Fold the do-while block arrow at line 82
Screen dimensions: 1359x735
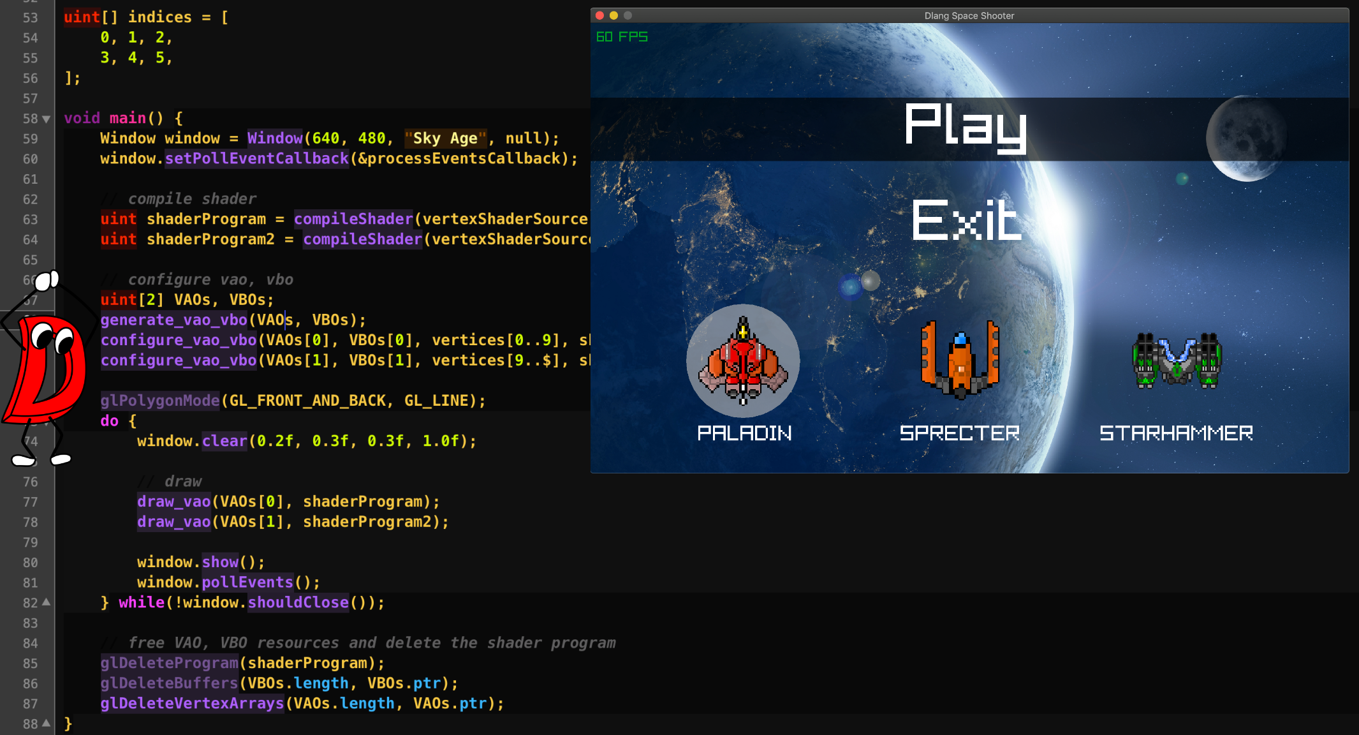coord(46,602)
